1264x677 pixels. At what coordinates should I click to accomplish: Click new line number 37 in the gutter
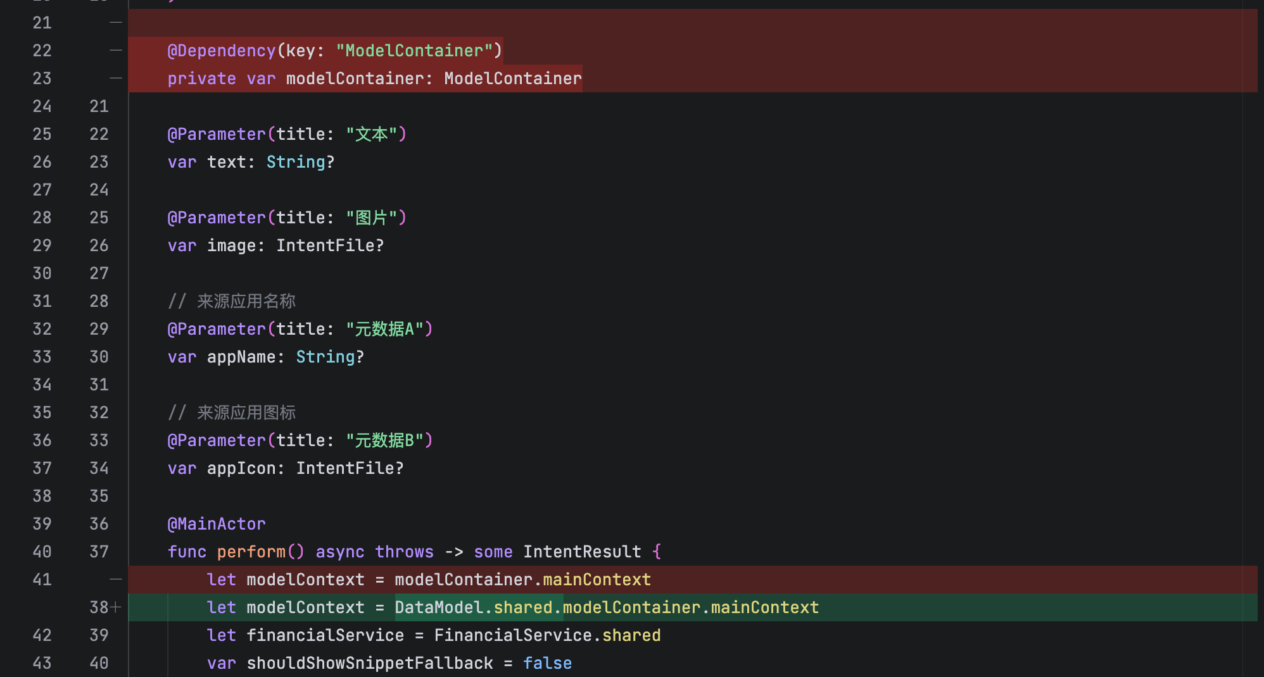pos(99,552)
